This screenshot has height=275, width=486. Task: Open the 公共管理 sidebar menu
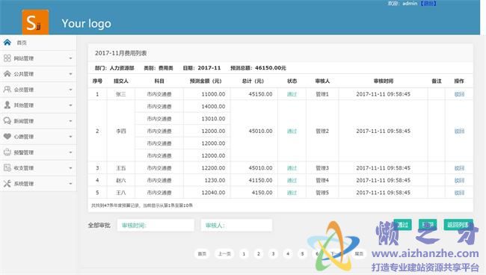(38, 74)
